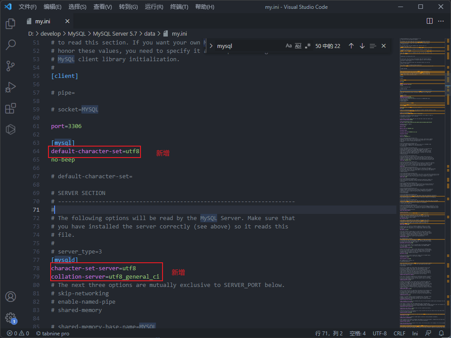451x338 pixels.
Task: Place cursor on the [client] section header
Action: tap(64, 76)
